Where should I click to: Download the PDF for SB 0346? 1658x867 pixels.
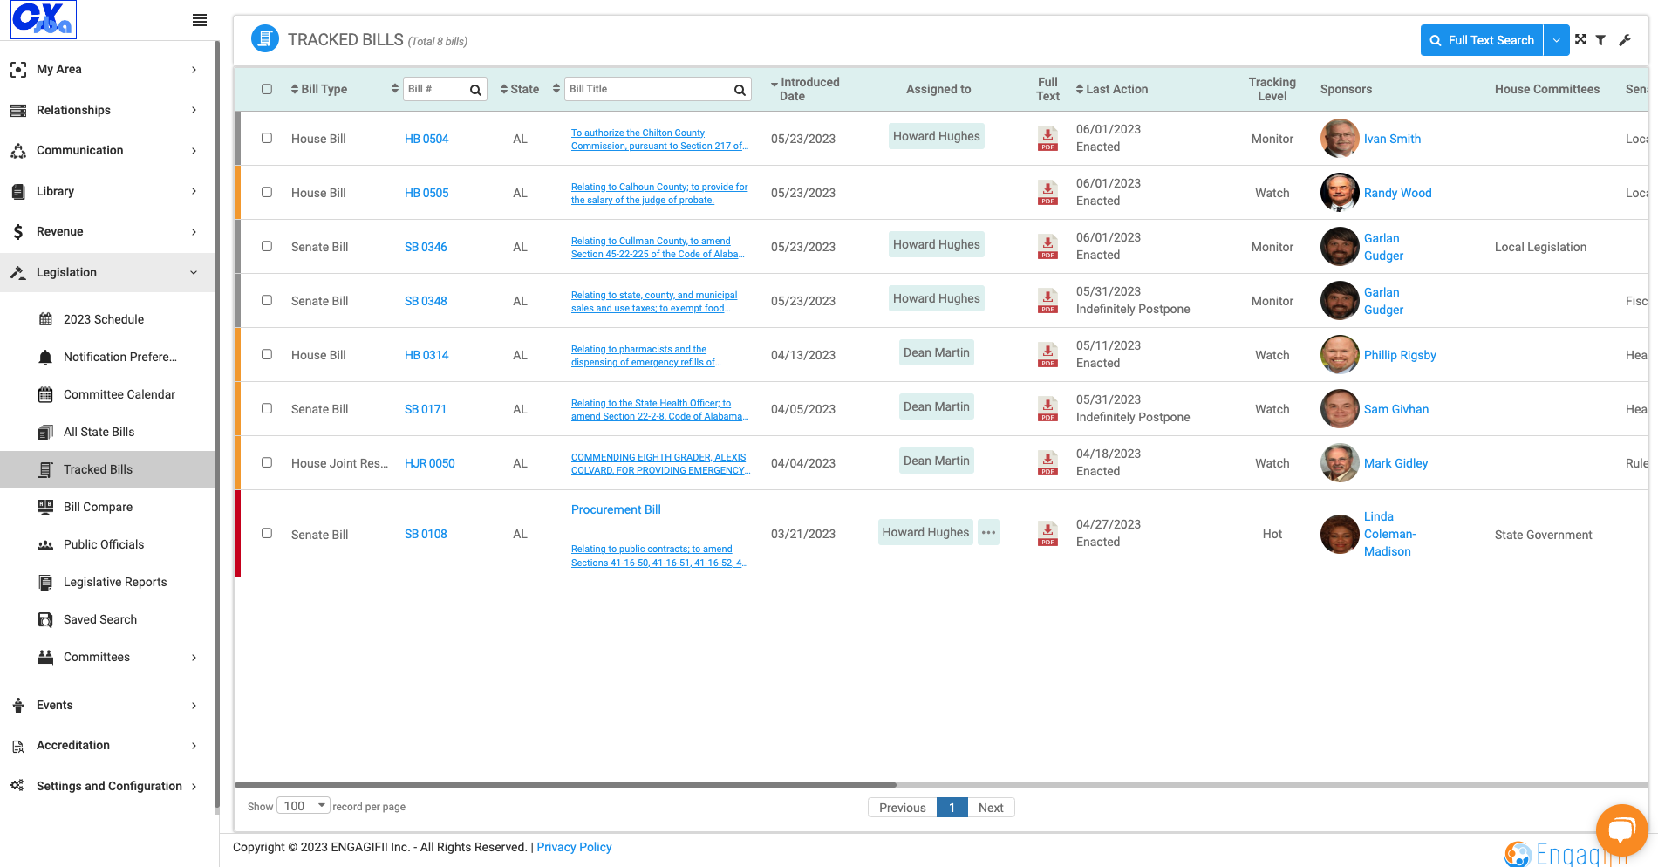[x=1047, y=247]
